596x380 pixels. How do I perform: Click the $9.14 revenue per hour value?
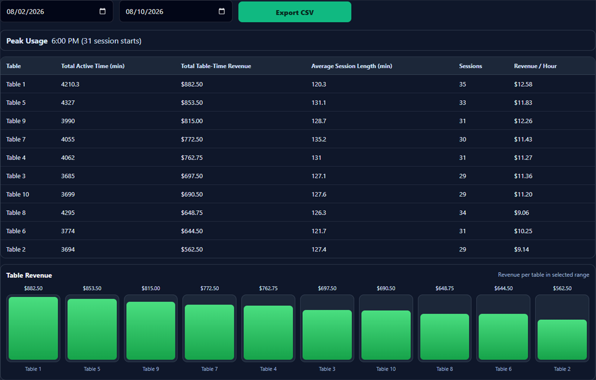(x=521, y=249)
